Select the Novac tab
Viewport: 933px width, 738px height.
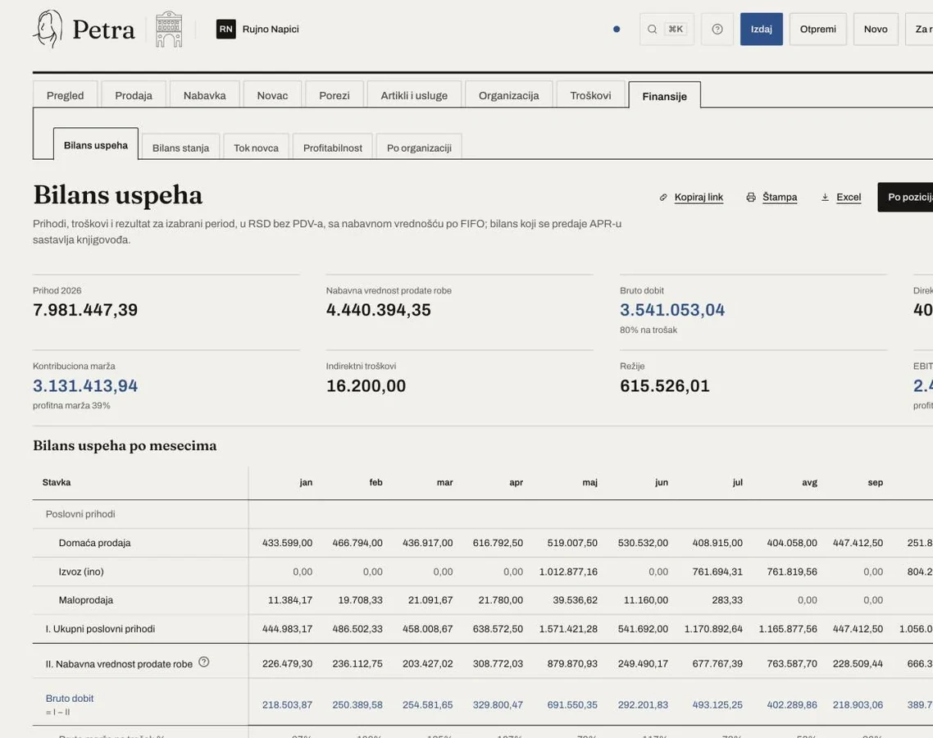[272, 95]
